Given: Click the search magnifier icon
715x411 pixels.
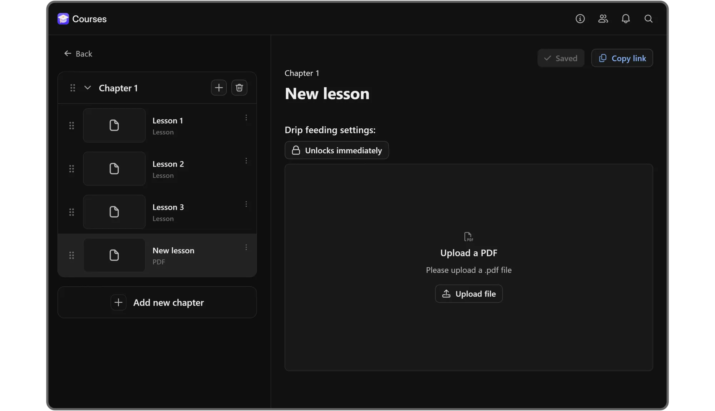Looking at the screenshot, I should [x=648, y=19].
